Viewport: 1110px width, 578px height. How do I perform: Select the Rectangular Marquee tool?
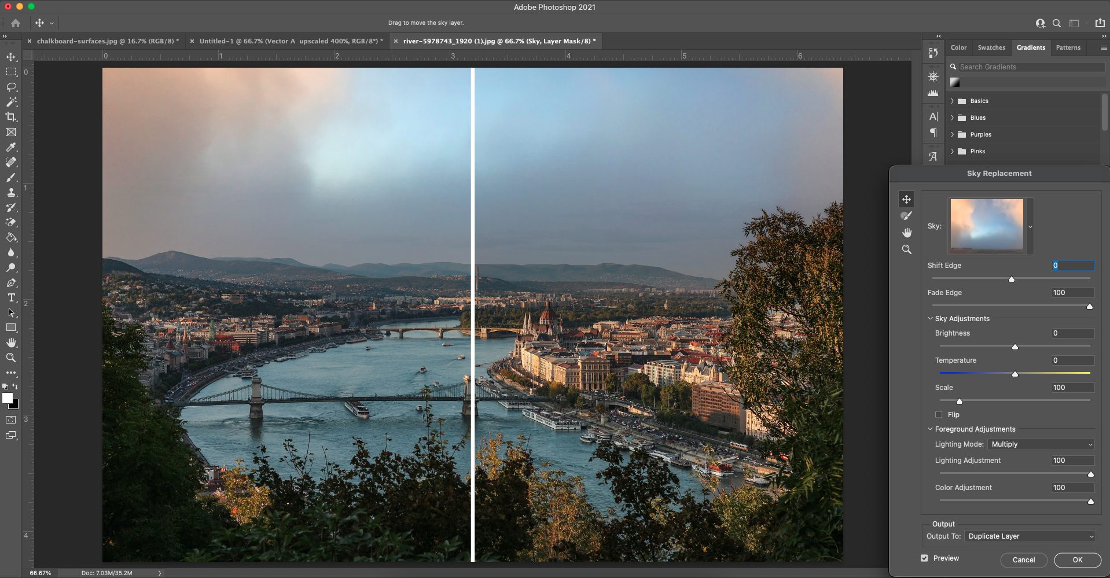click(11, 72)
